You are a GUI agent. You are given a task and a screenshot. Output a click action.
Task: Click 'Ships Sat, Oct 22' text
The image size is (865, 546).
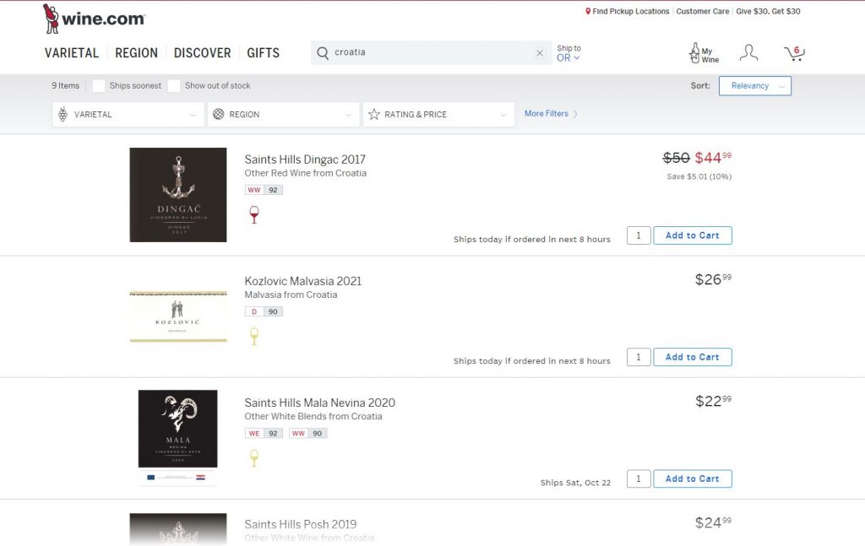(x=575, y=483)
